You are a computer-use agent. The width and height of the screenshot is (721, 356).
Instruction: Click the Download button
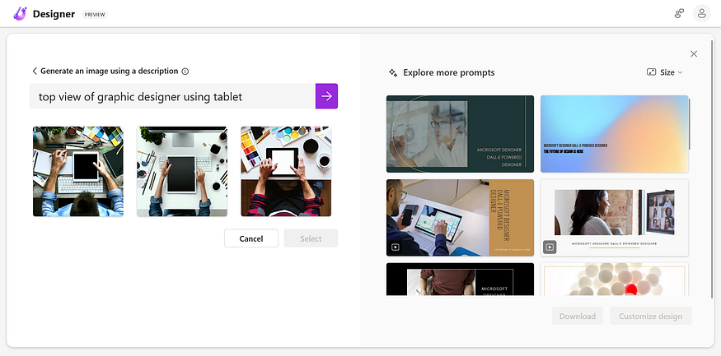(578, 316)
